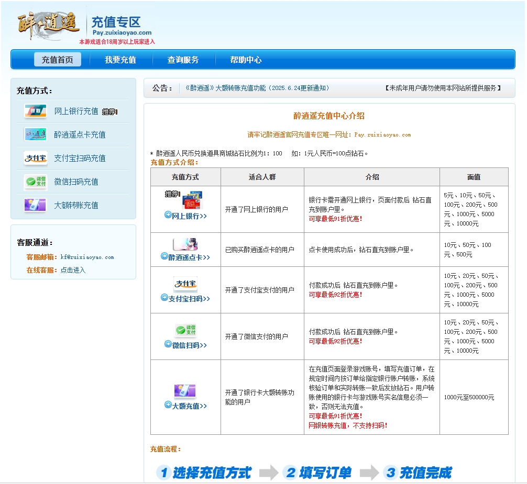
Task: Click the 推荐 badge beside 网上银行充值
Action: [110, 112]
